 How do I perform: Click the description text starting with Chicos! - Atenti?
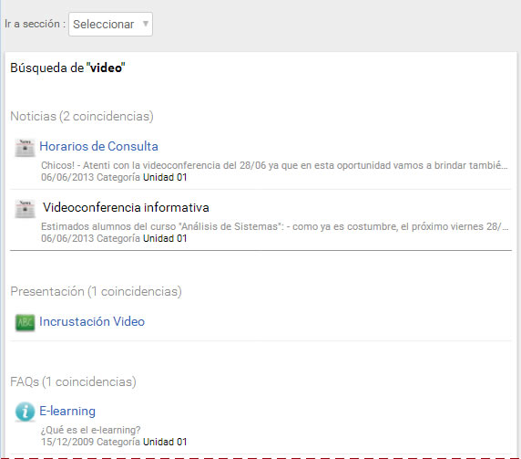coord(274,165)
